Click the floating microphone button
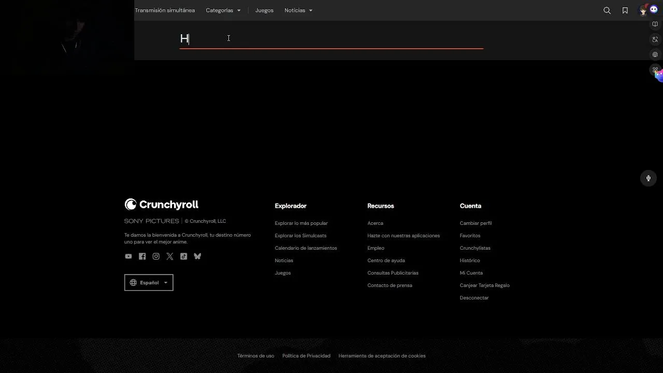Image resolution: width=663 pixels, height=373 pixels. pos(648,178)
